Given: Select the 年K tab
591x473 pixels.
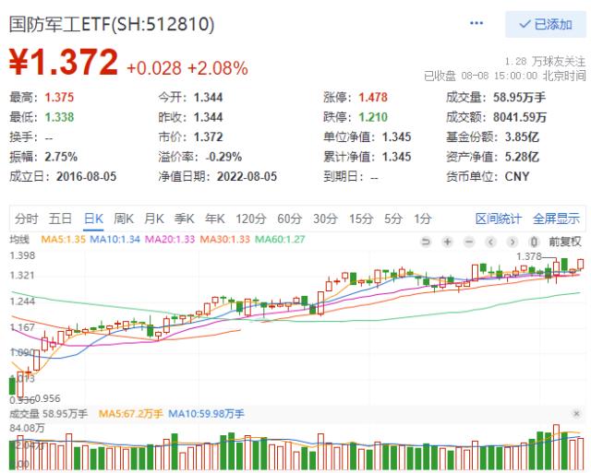Looking at the screenshot, I should pos(215,219).
